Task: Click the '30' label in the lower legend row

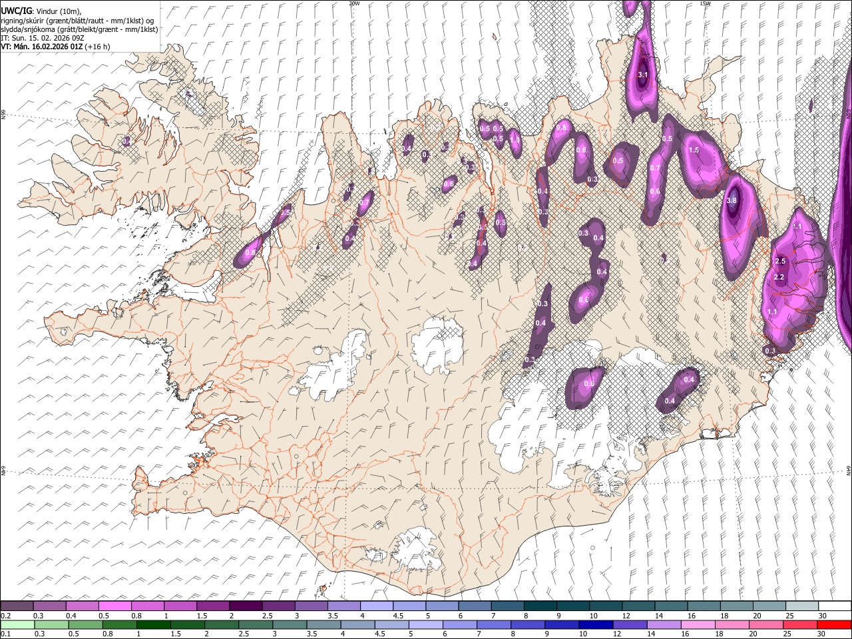Action: (822, 634)
